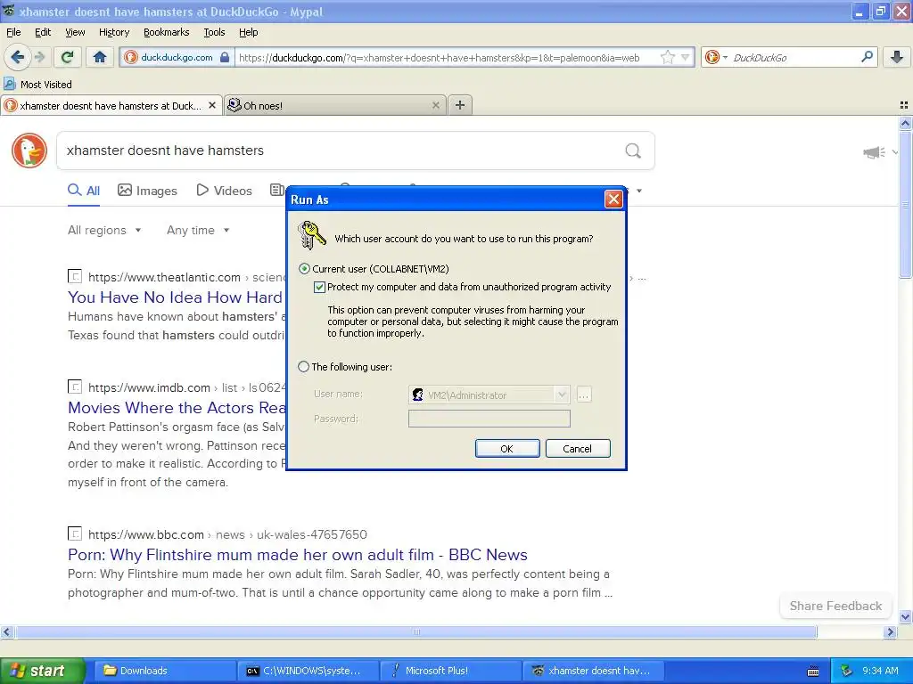913x684 pixels.
Task: Click the keys icon in Run As dialog
Action: [312, 235]
